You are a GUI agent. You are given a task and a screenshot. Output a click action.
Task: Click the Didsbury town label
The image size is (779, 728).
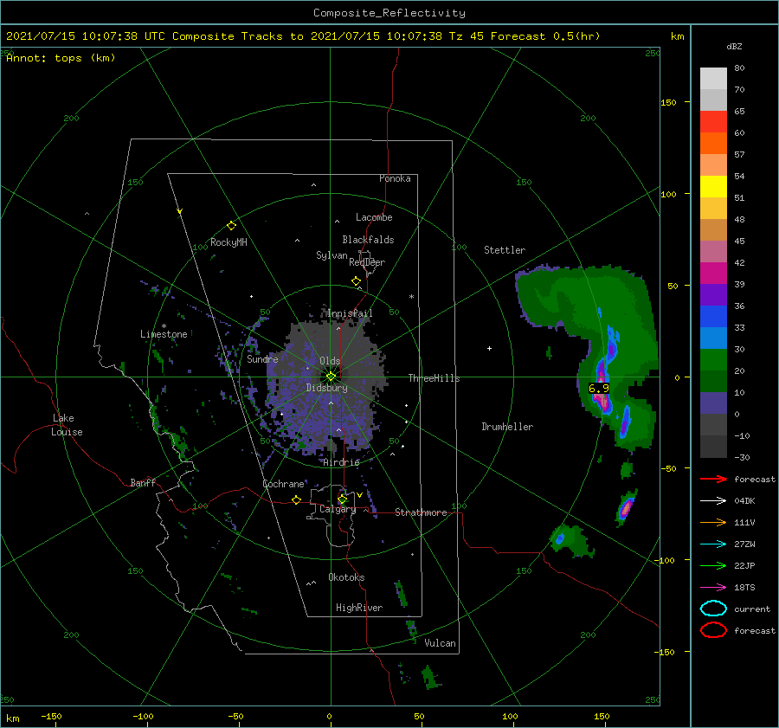tap(327, 388)
